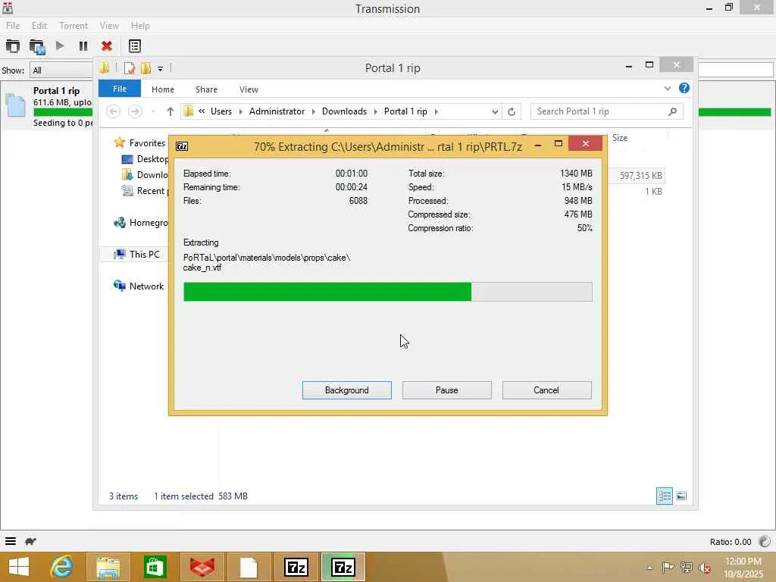Start torrent with Transmission play icon
This screenshot has width=776, height=582.
click(60, 46)
